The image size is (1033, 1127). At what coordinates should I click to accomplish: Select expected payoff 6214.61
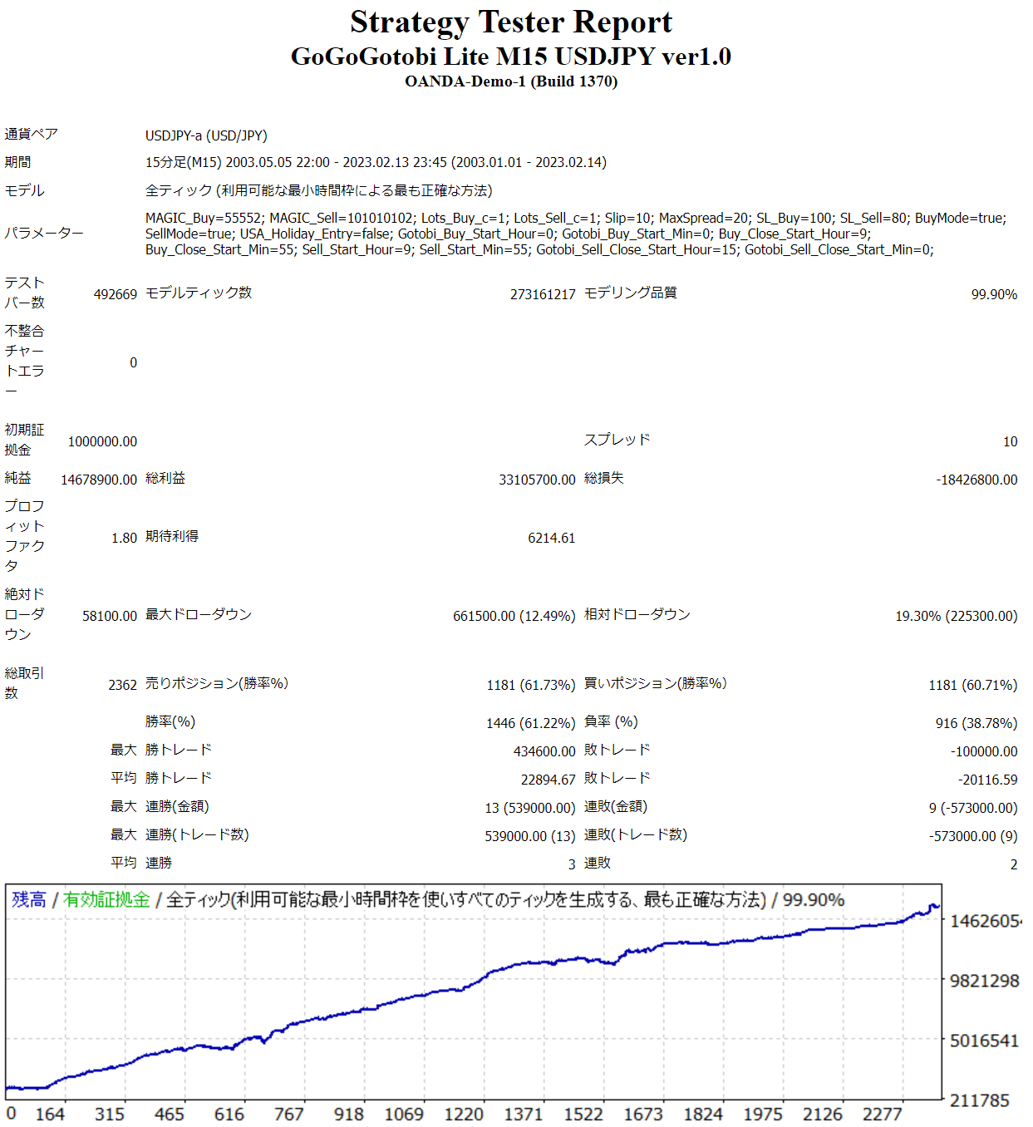[x=551, y=538]
